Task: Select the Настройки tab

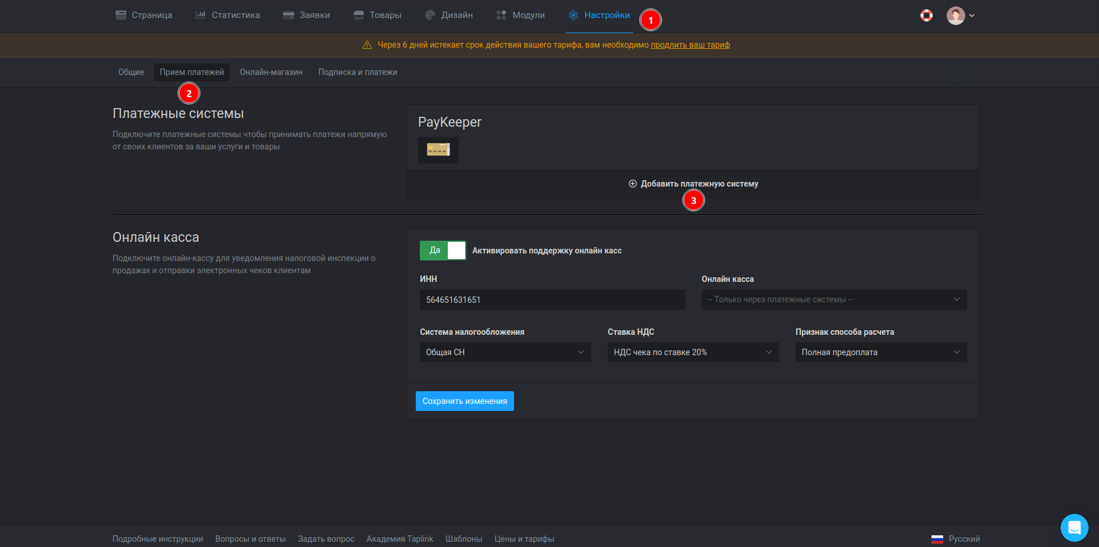Action: [x=599, y=15]
